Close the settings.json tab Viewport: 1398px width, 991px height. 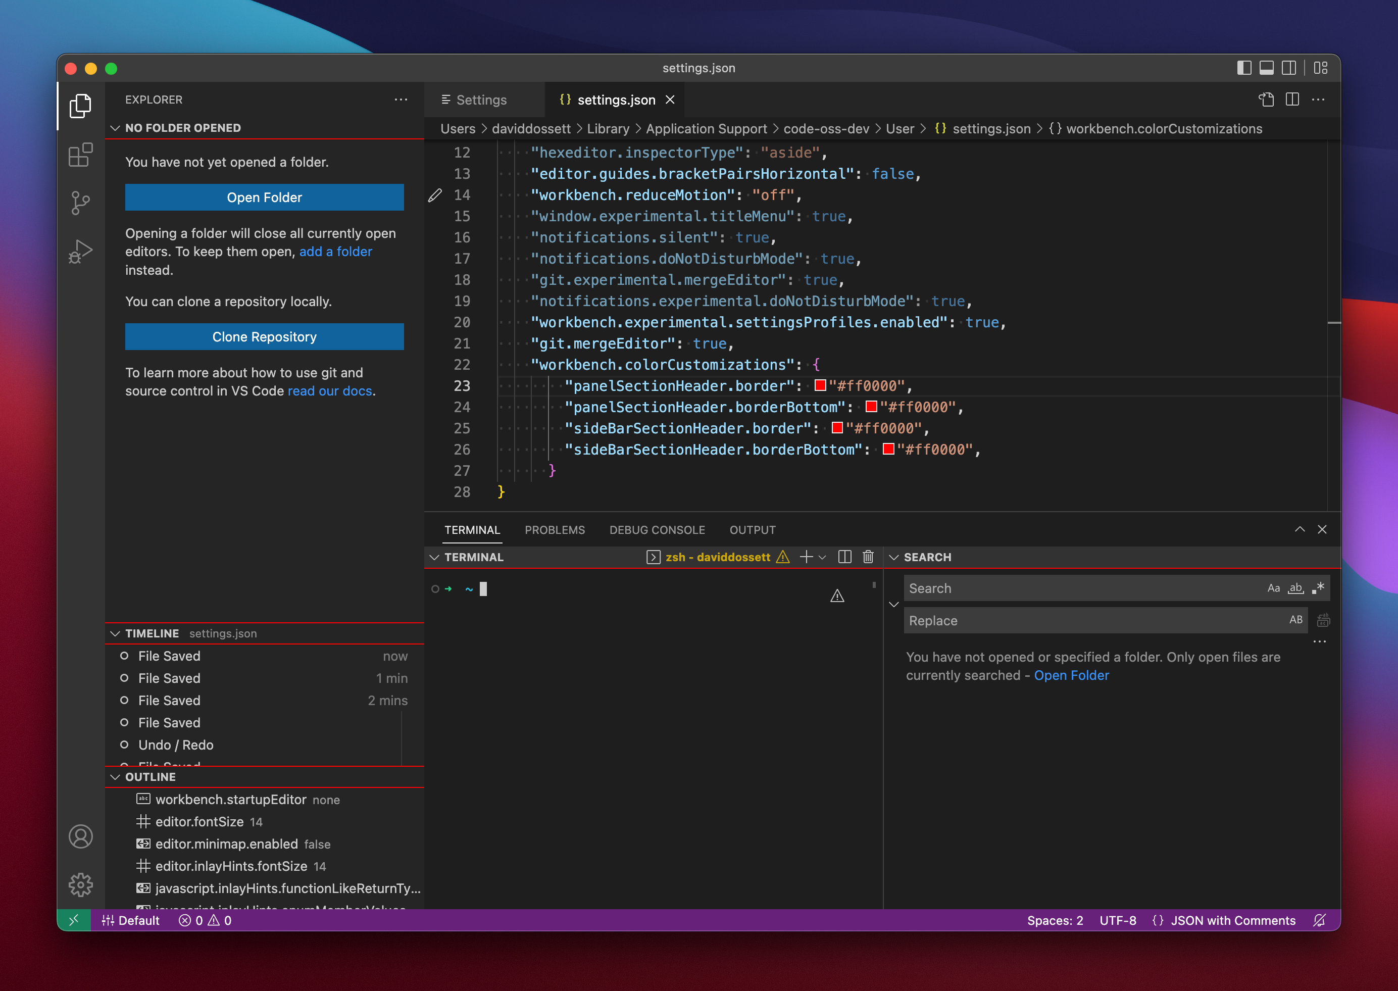(x=670, y=100)
